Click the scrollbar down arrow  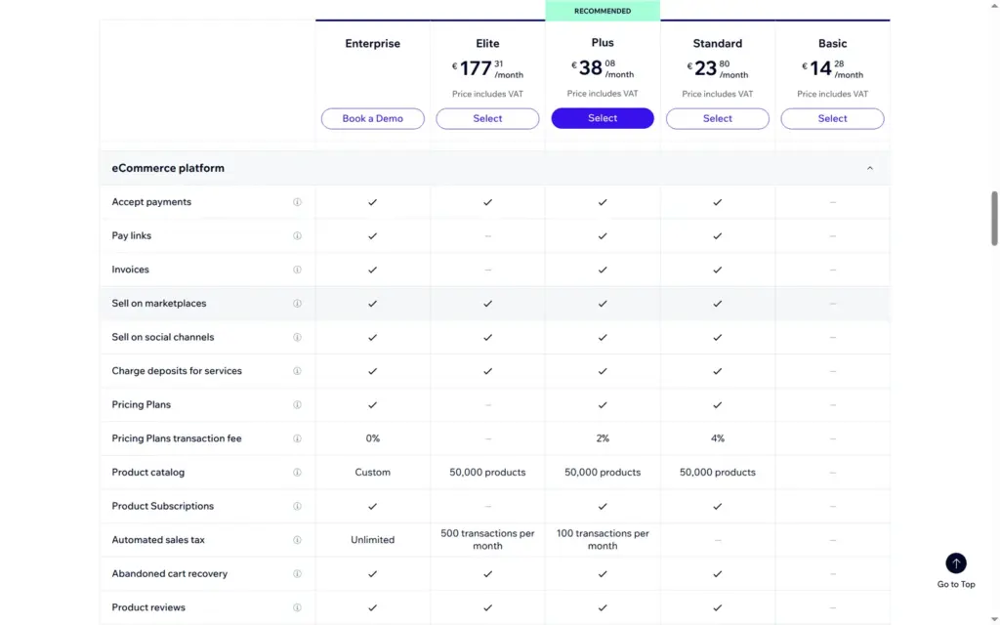(993, 619)
